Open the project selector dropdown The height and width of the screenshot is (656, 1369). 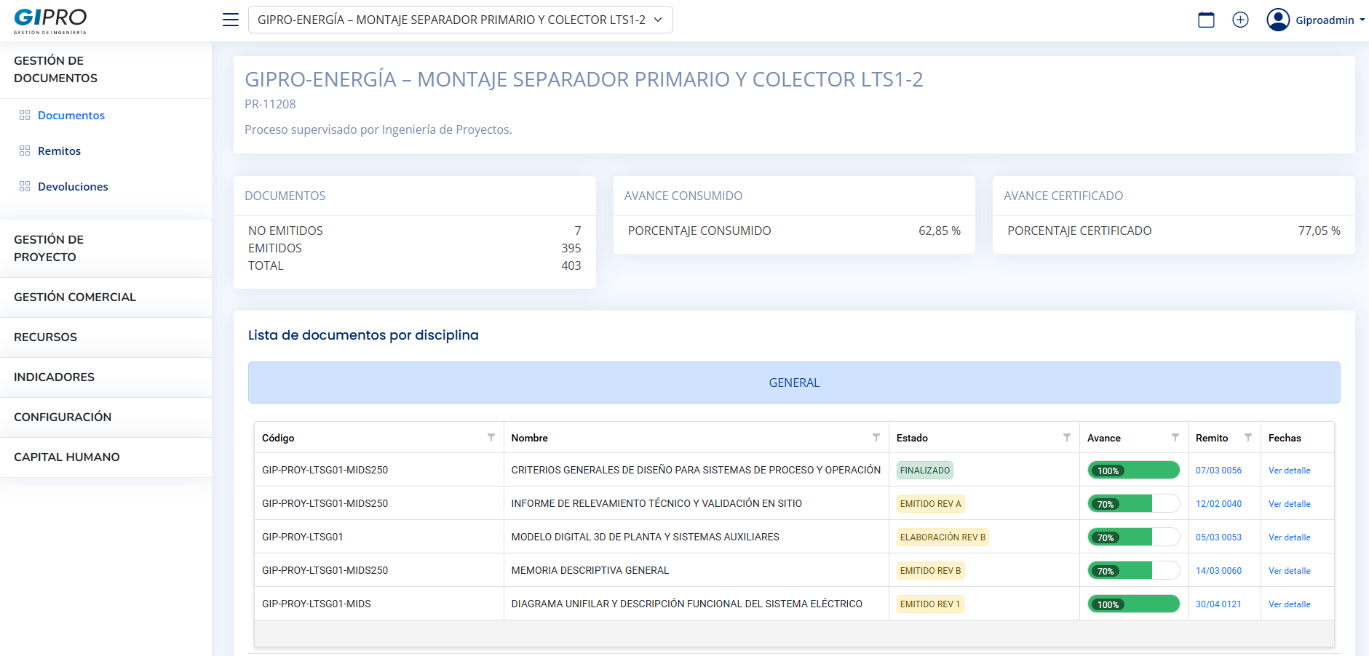coord(460,20)
